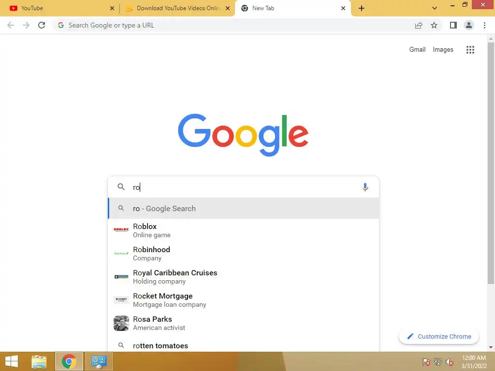Select the New Tab tab
Image resolution: width=495 pixels, height=371 pixels.
292,8
